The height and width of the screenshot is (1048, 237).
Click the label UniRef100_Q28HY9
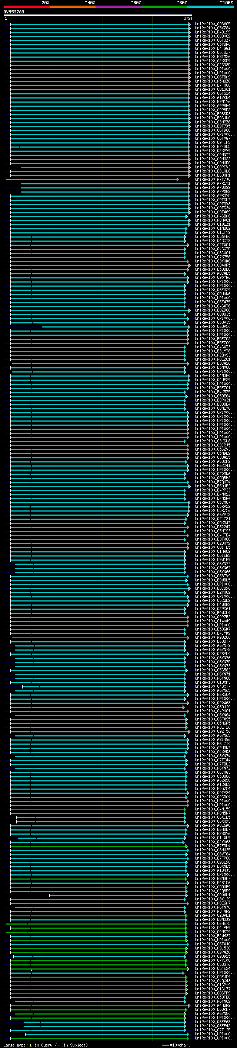pyautogui.click(x=213, y=543)
